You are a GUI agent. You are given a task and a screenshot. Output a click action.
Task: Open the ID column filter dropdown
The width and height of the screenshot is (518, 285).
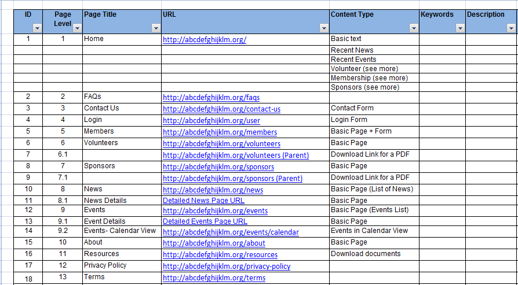(x=37, y=29)
